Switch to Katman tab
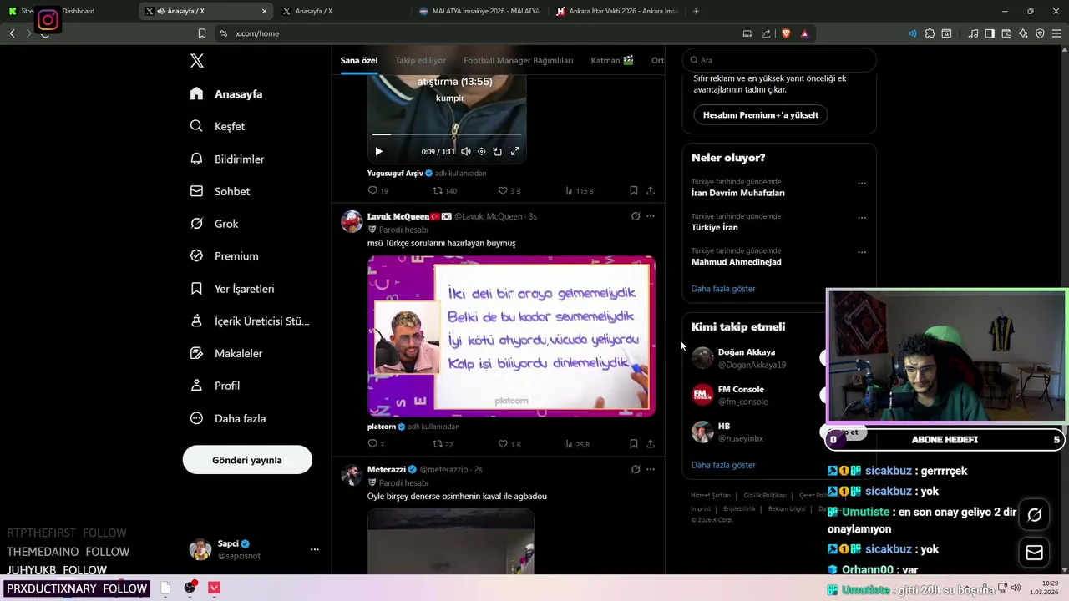Screen dimensions: 1069x601 point(612,60)
